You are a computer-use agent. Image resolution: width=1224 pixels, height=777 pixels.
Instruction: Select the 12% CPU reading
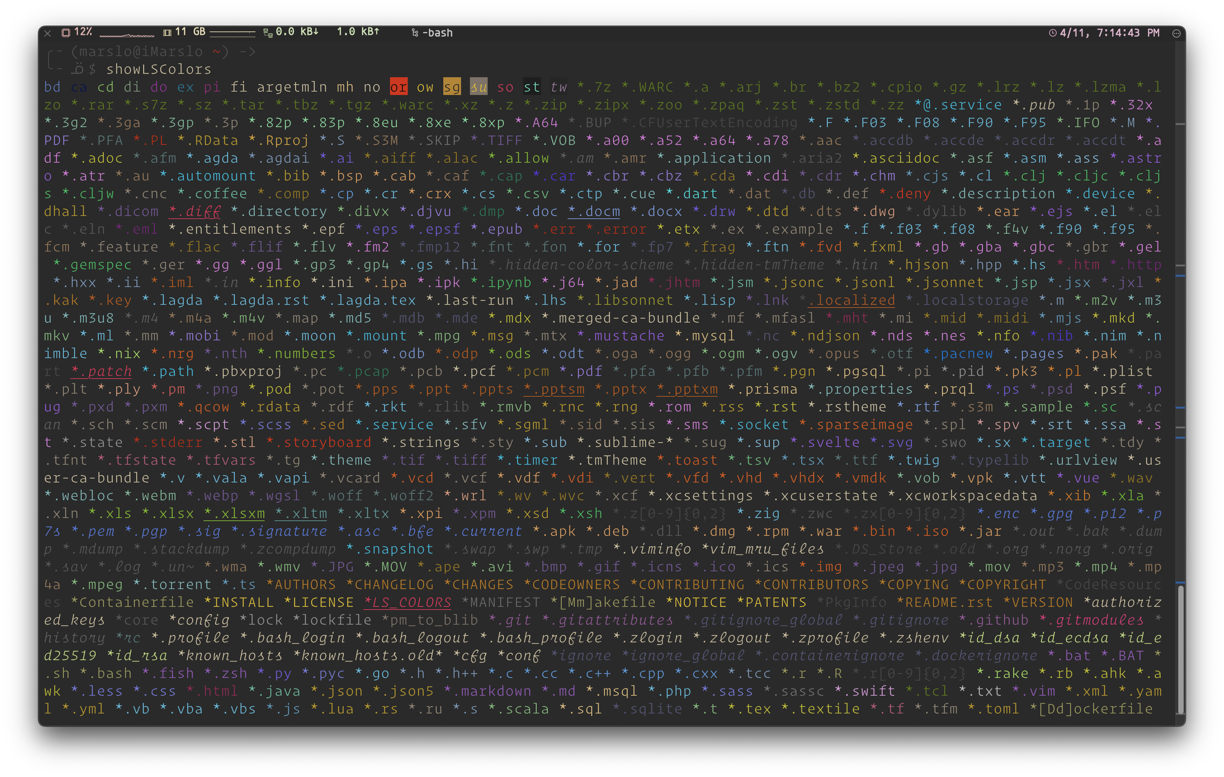(x=83, y=32)
